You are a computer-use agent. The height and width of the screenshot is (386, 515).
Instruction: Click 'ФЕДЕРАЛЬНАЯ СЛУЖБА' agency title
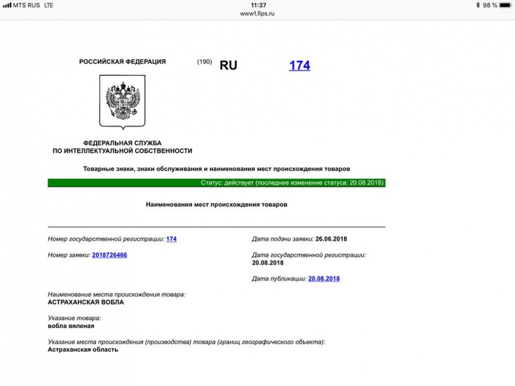(x=122, y=143)
